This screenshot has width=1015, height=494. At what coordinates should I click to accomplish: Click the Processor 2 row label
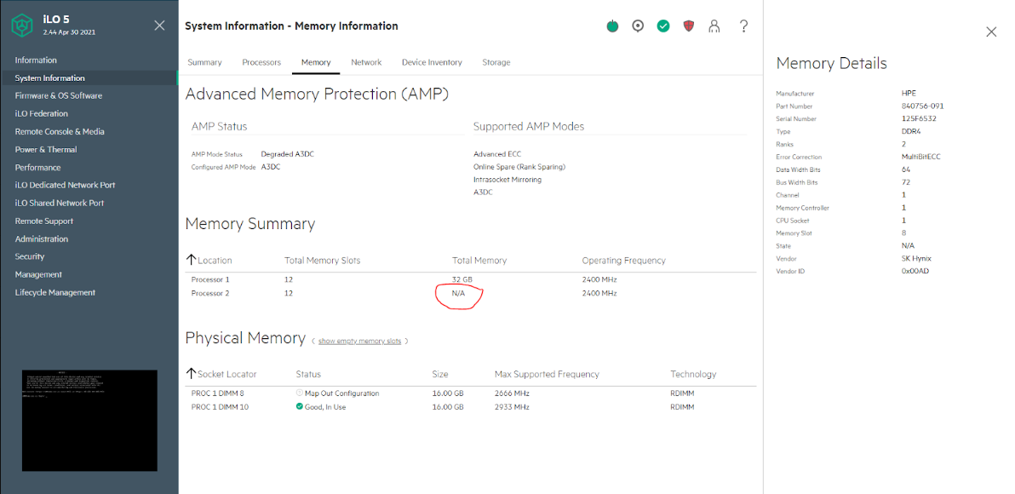coord(210,293)
